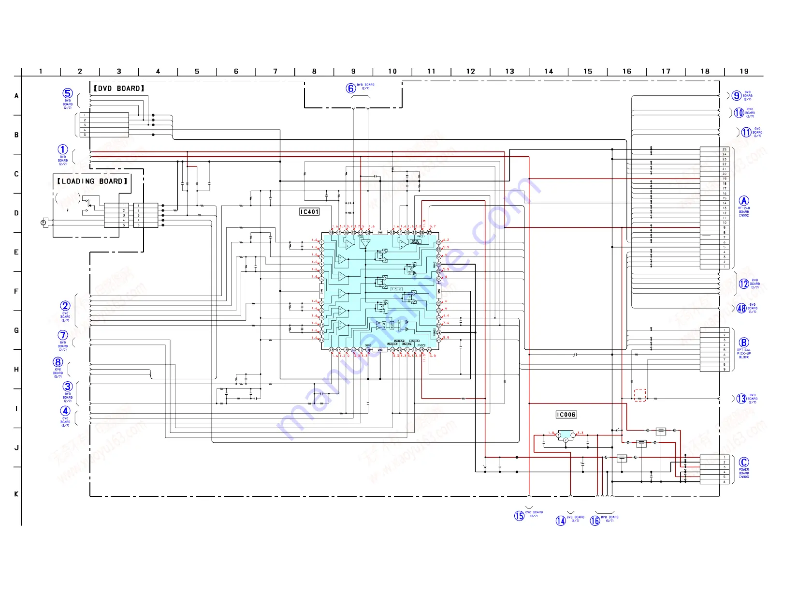Screen dimensions: 812x611
Task: Click pin 25 of connector A
Action: point(725,149)
